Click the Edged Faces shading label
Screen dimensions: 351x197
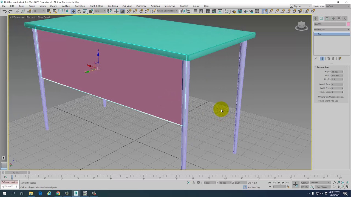pos(43,17)
